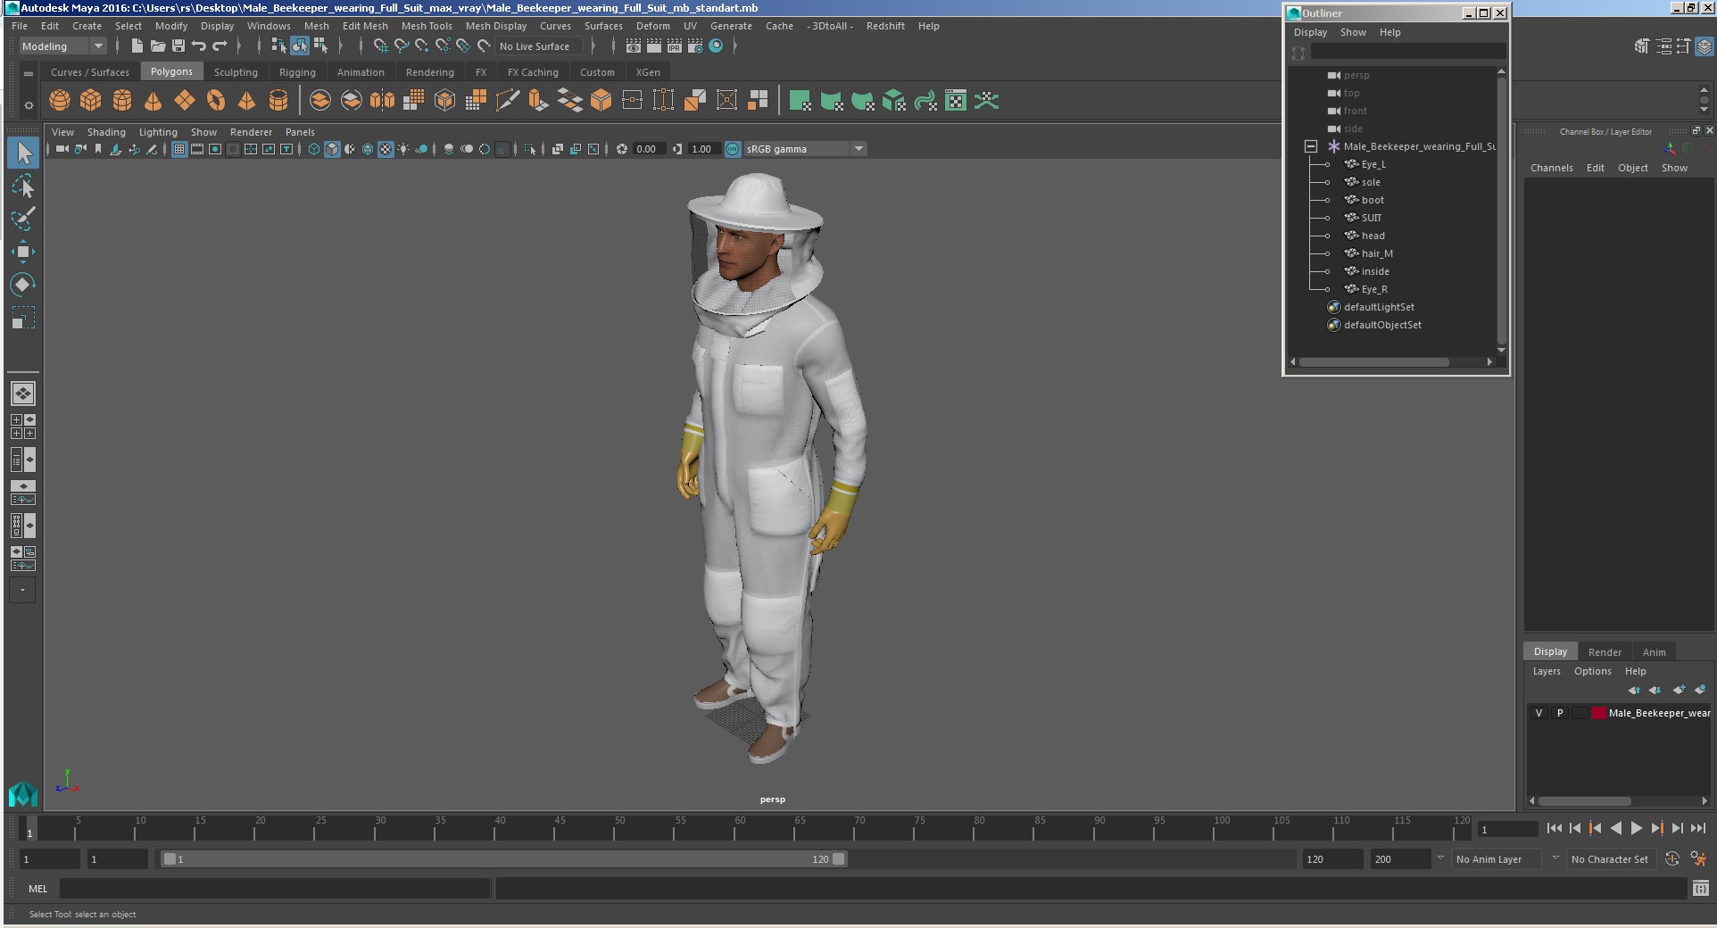The image size is (1717, 928).
Task: Switch to the Sculpting shelf tab
Action: (x=236, y=72)
